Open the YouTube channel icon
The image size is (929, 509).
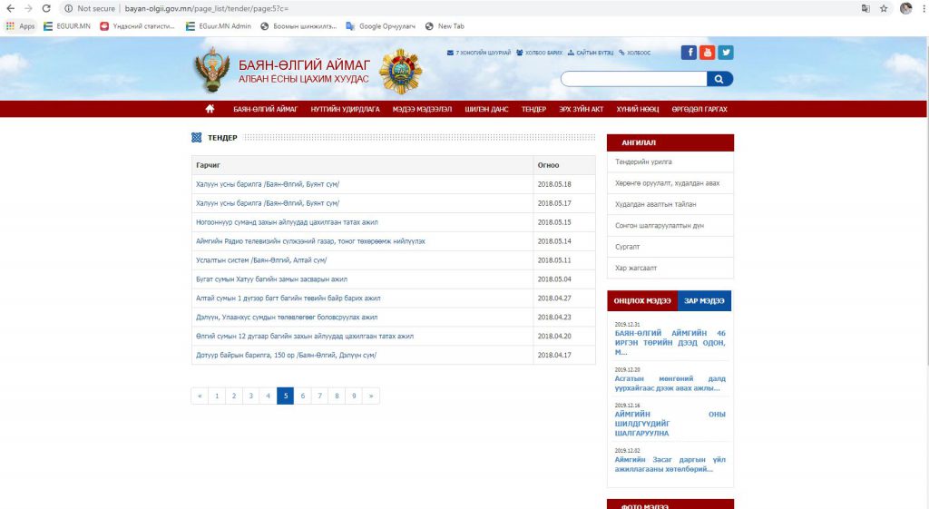(x=708, y=53)
